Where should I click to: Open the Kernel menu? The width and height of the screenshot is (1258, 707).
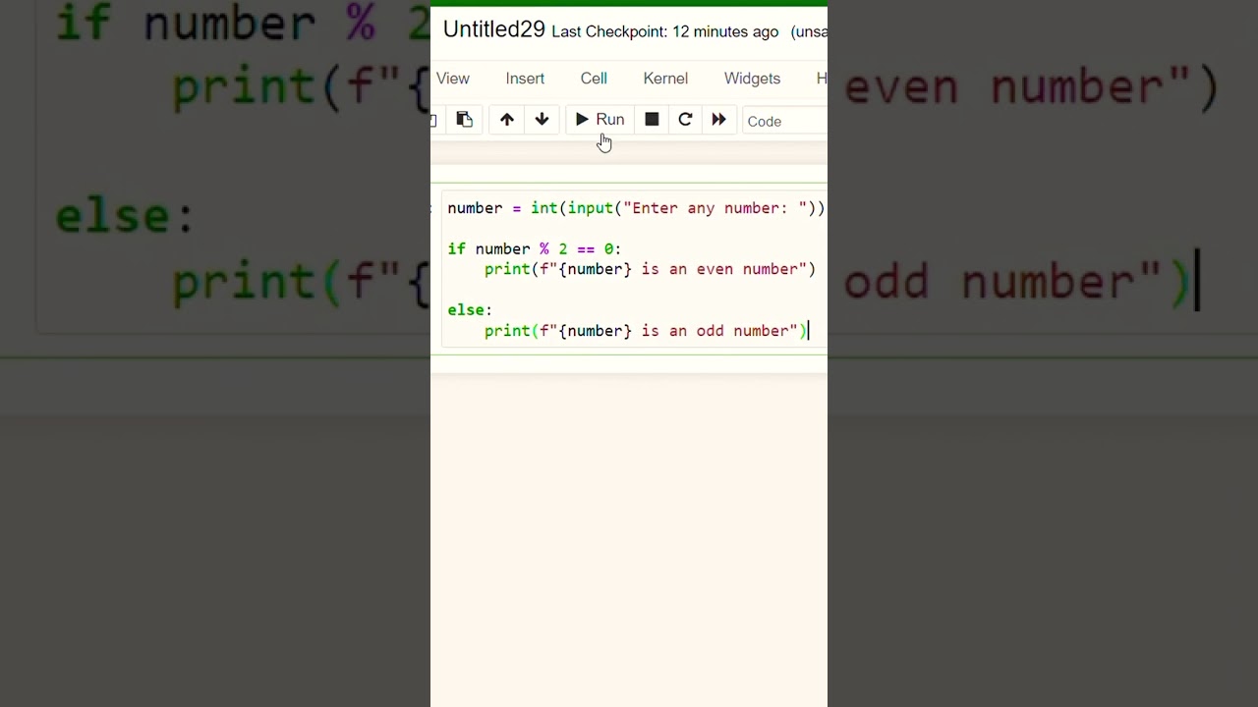665,79
